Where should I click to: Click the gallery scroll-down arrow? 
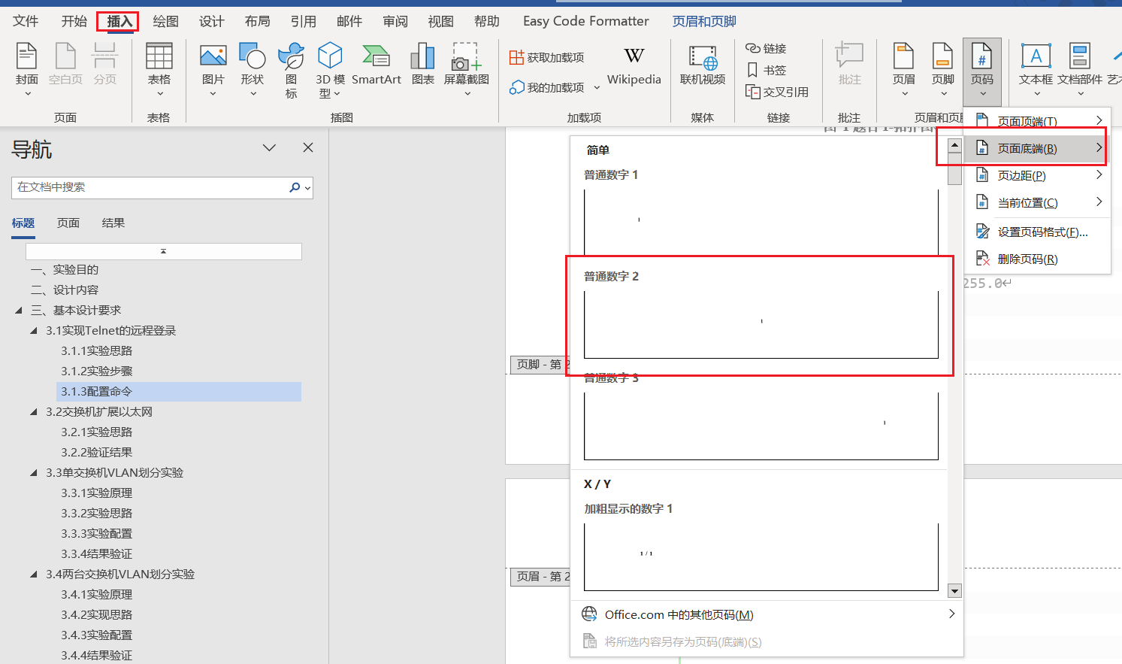pyautogui.click(x=954, y=591)
